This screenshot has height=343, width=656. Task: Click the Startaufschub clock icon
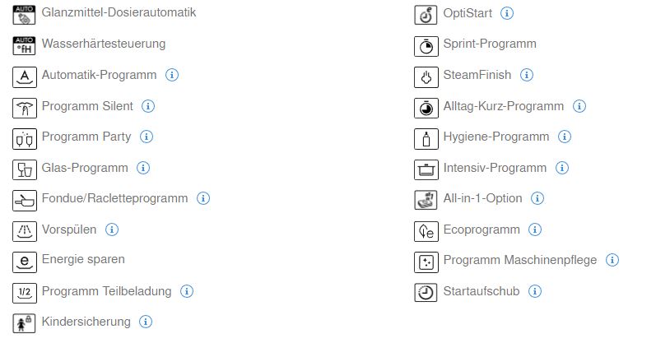click(426, 293)
